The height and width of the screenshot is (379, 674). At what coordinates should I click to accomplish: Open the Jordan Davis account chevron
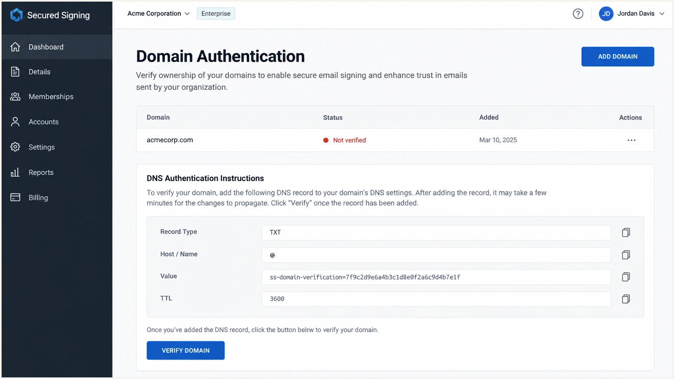[662, 14]
